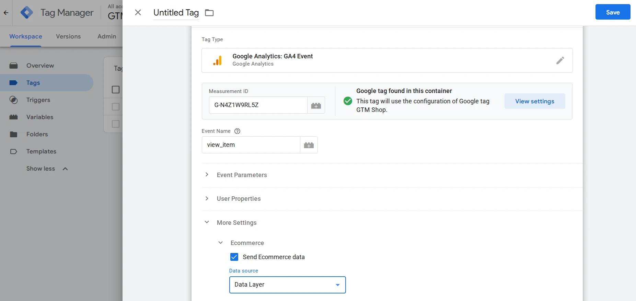The width and height of the screenshot is (636, 301).
Task: Rename the Untitled Tag title
Action: [176, 13]
